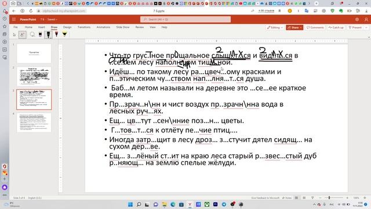Open the File menu
The height and width of the screenshot is (209, 371).
(16, 27)
